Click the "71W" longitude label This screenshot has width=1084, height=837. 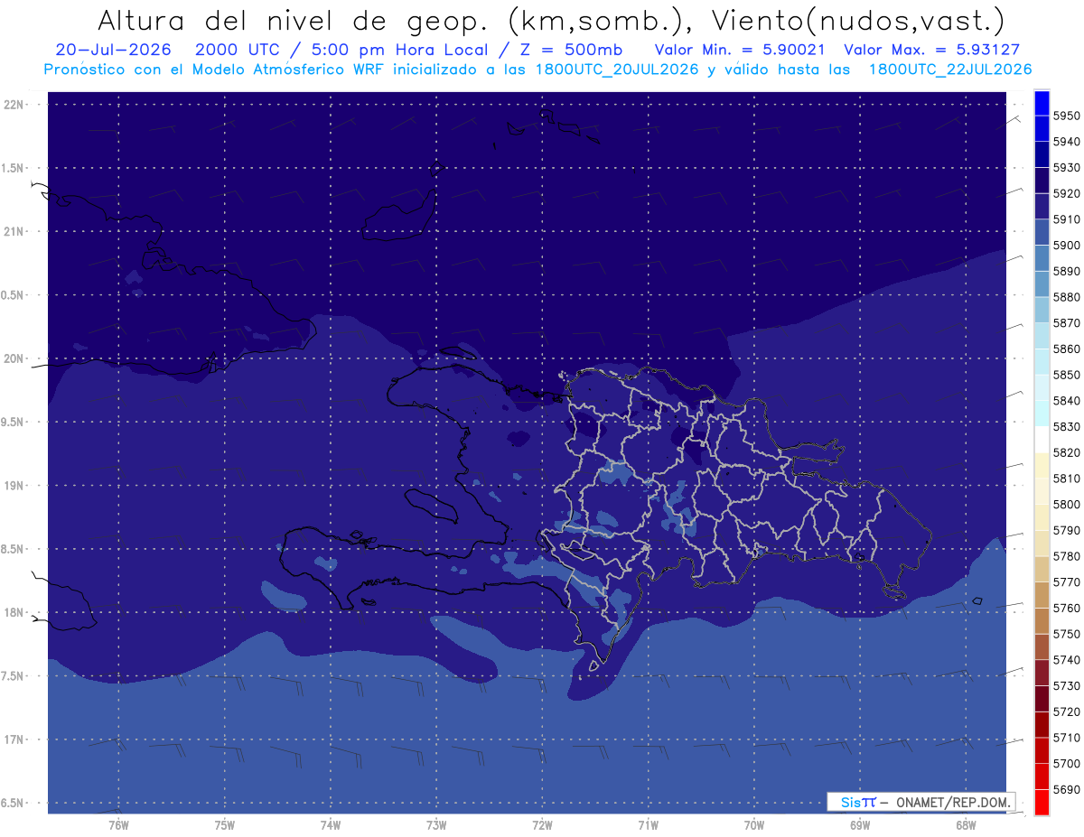(x=648, y=825)
